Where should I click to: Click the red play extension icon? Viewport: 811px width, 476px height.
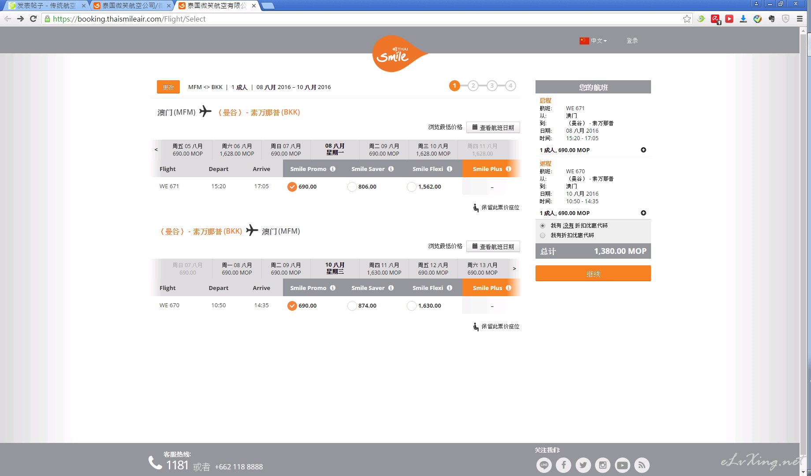click(x=729, y=19)
